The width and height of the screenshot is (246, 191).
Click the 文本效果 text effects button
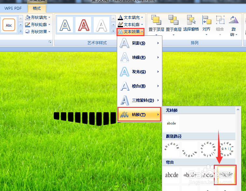tap(130, 32)
